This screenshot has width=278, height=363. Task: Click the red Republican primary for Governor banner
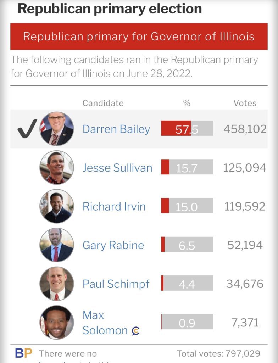click(139, 37)
